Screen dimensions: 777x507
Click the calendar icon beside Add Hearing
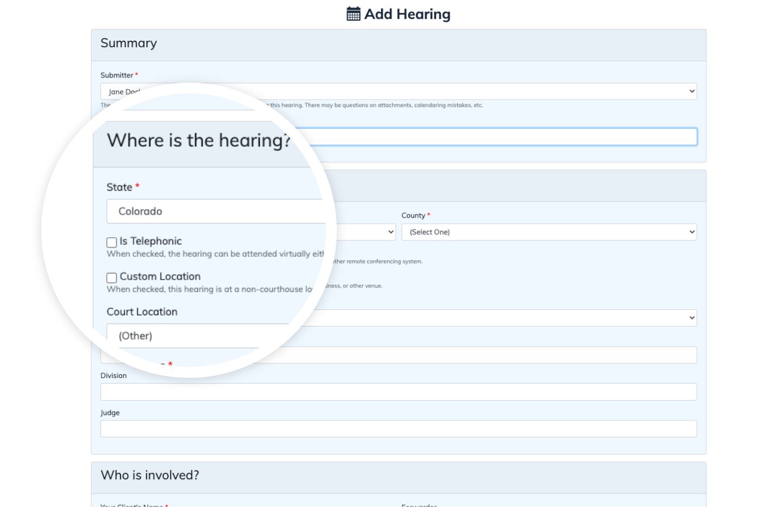pos(353,14)
